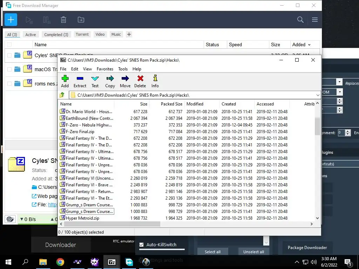This screenshot has width=359, height=269.
Task: Click the 7-Zip taskbar icon
Action: 112,262
